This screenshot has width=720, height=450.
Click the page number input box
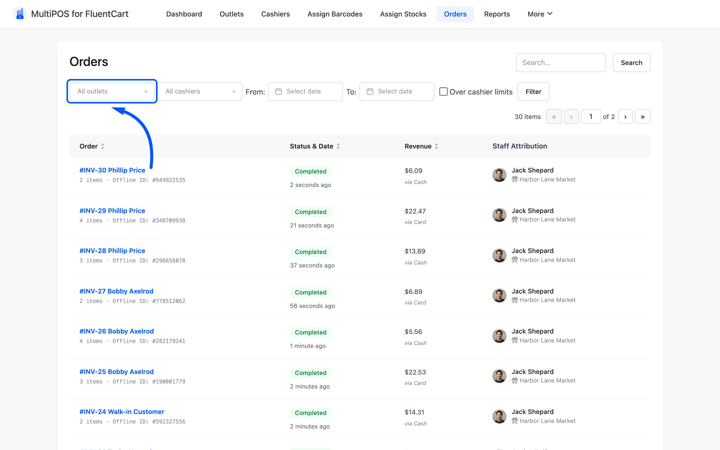(591, 117)
